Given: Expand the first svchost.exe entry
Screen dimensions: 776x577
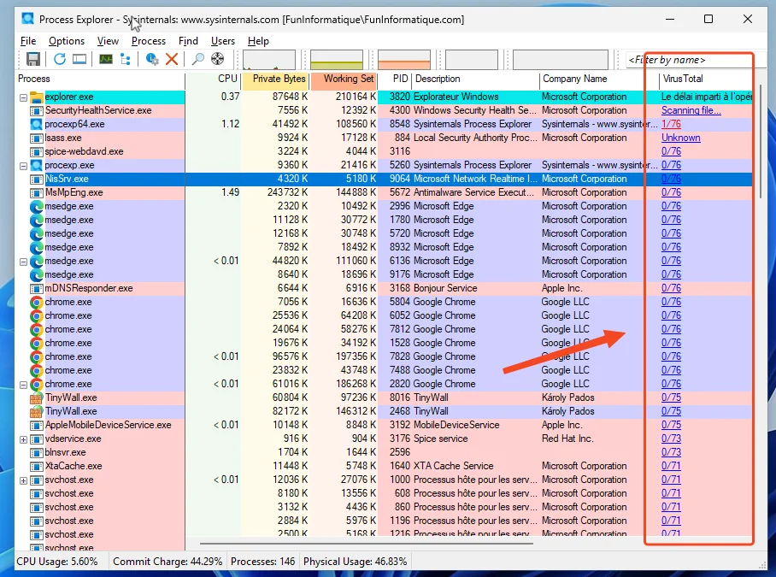Looking at the screenshot, I should [21, 480].
